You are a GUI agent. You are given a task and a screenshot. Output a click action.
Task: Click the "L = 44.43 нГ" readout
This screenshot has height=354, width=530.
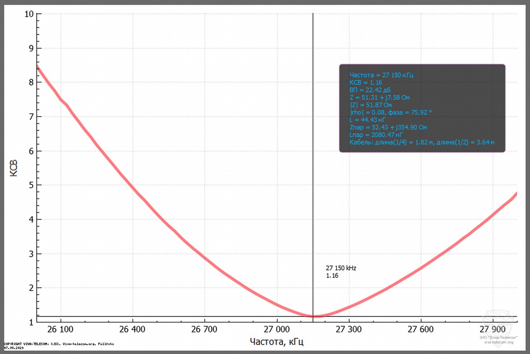(368, 120)
